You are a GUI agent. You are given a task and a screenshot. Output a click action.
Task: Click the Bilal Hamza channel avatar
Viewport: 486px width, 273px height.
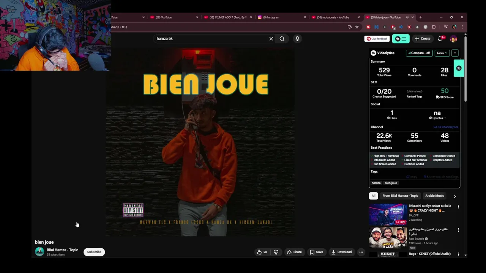[x=39, y=252]
